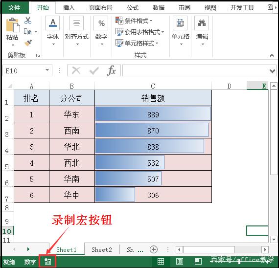Screen dimensions: 279x268
Task: Collapse the ribbon with the caret
Action: pos(272,55)
